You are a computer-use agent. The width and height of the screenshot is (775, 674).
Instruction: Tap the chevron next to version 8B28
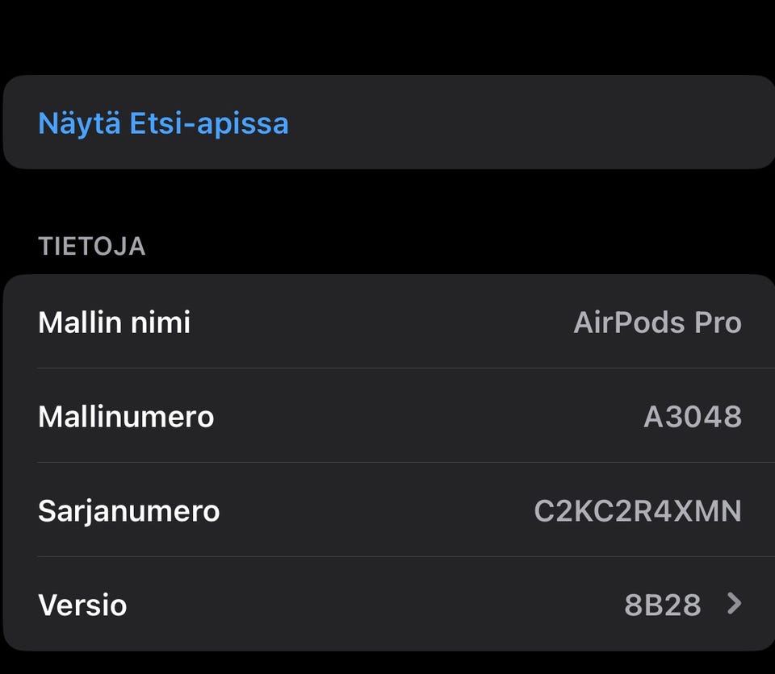coord(734,604)
